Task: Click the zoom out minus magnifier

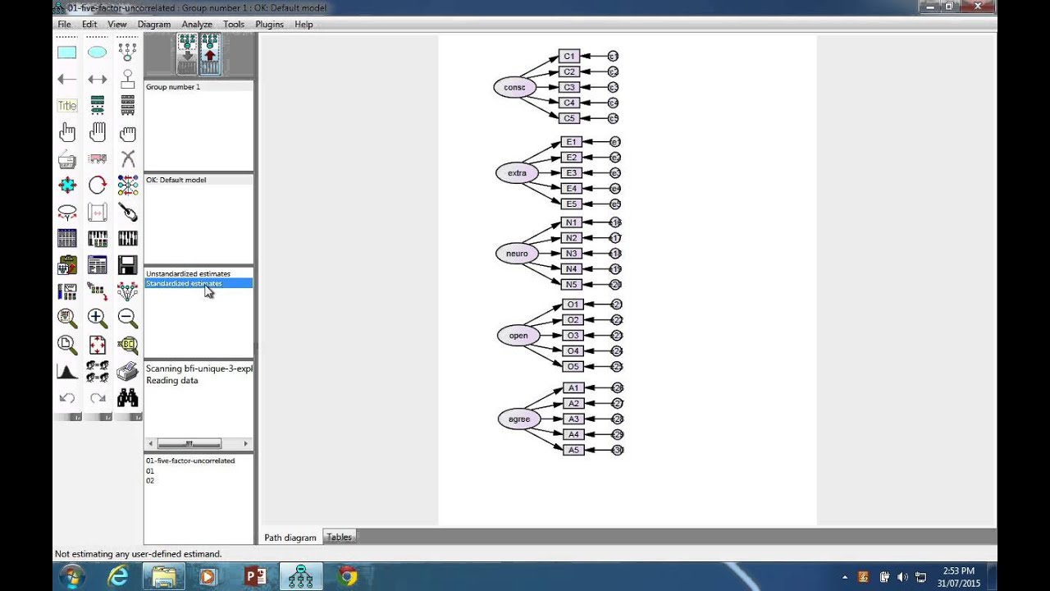Action: coord(127,318)
